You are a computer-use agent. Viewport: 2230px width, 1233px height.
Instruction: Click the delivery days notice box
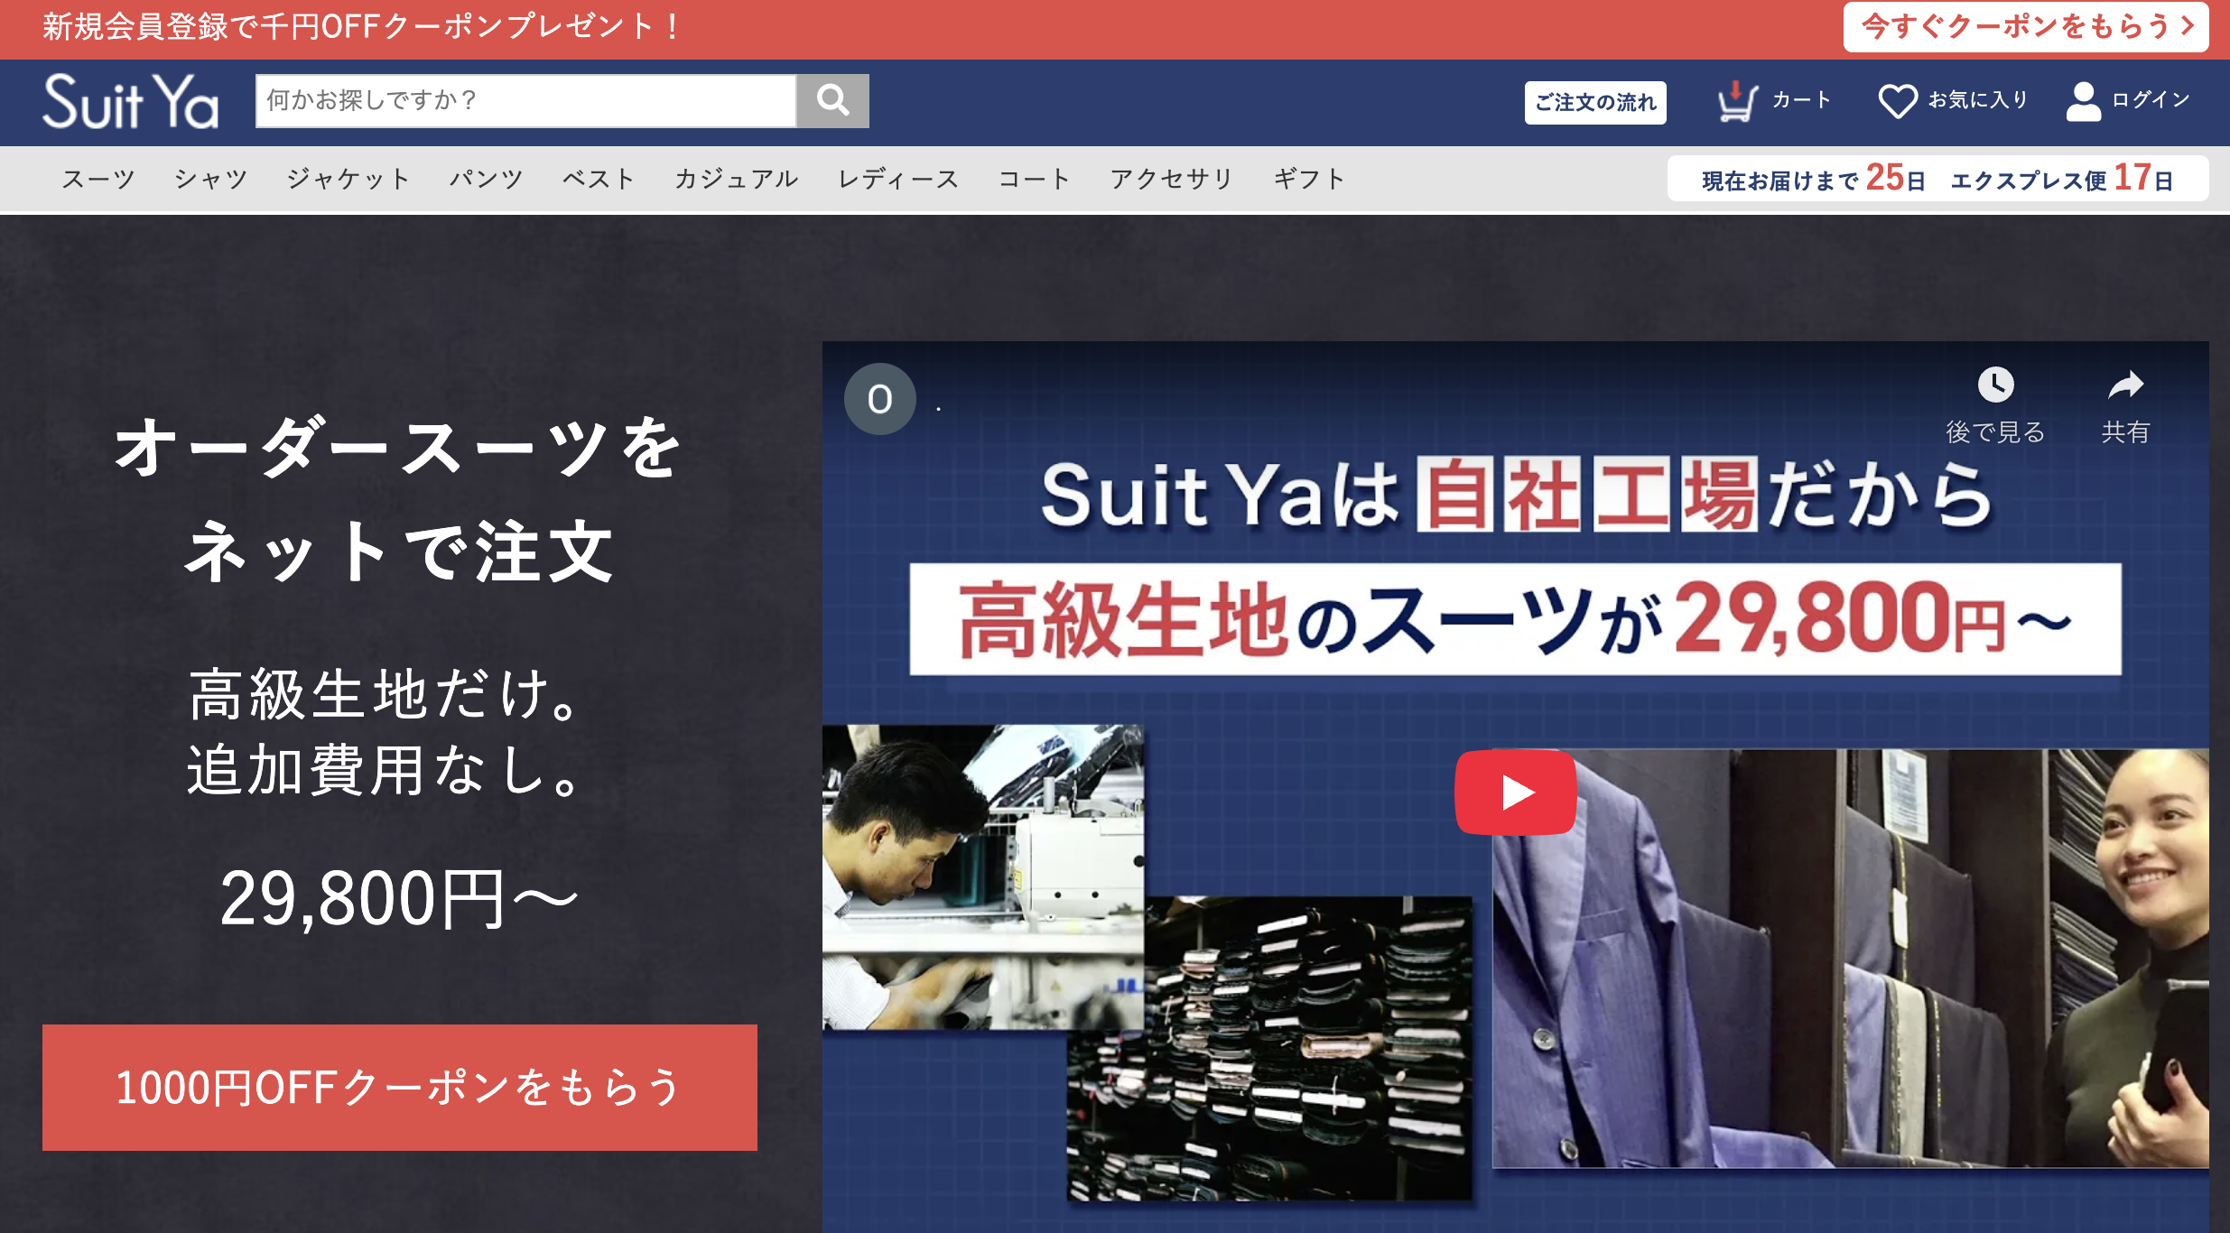point(1937,179)
